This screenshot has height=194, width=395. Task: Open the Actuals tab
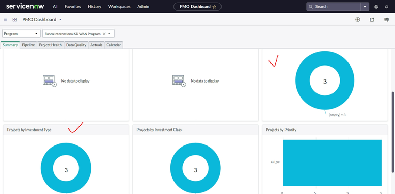(x=96, y=45)
